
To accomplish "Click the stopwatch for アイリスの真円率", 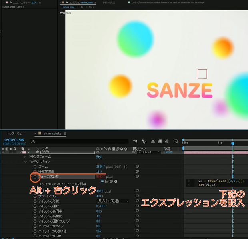I will 35,211.
